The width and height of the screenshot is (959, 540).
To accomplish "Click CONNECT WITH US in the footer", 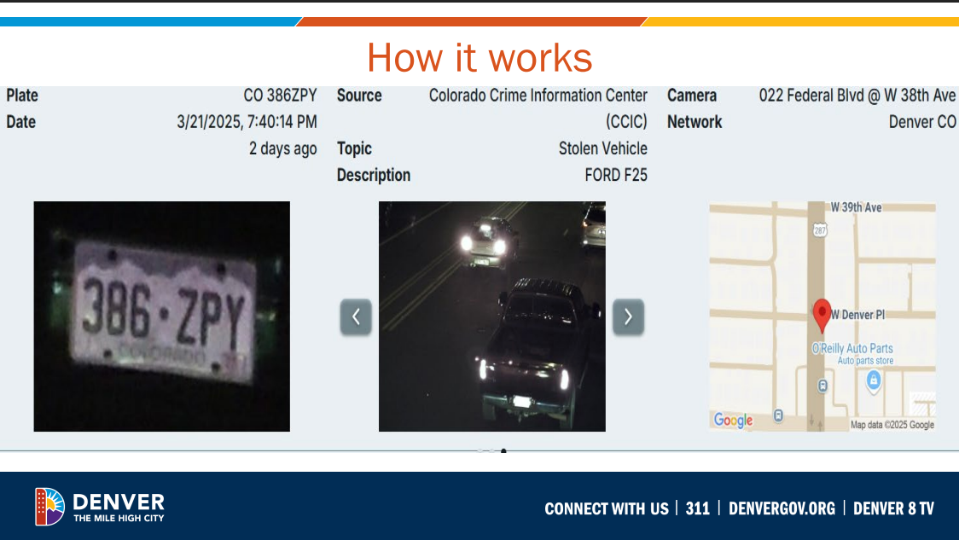I will [607, 508].
